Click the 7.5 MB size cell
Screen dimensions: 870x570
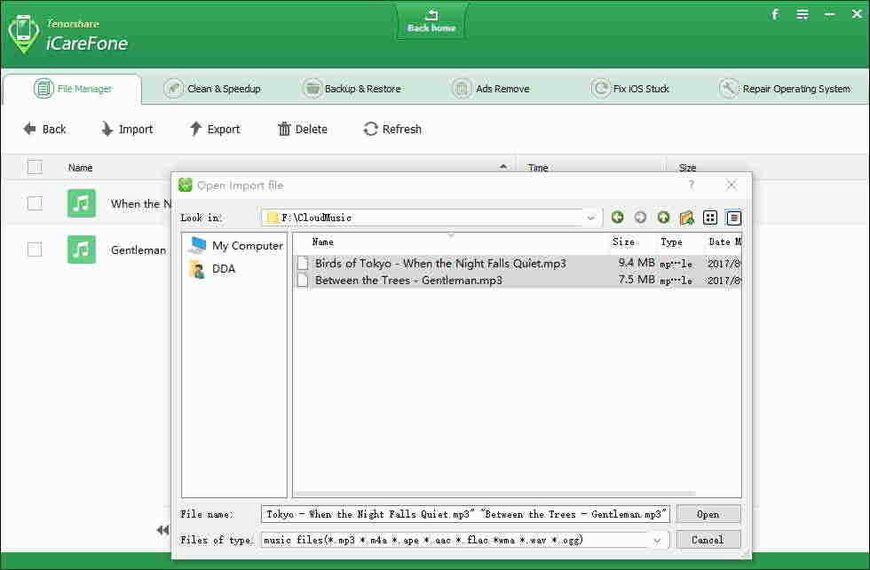(x=637, y=280)
